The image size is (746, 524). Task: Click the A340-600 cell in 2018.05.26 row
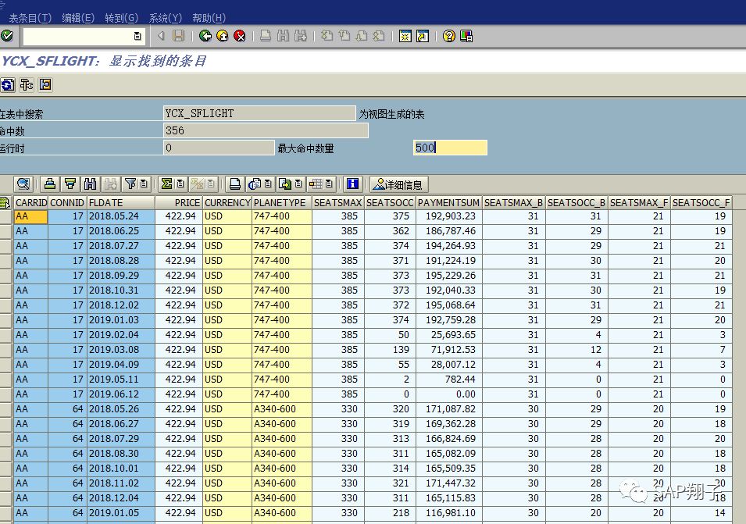[282, 409]
